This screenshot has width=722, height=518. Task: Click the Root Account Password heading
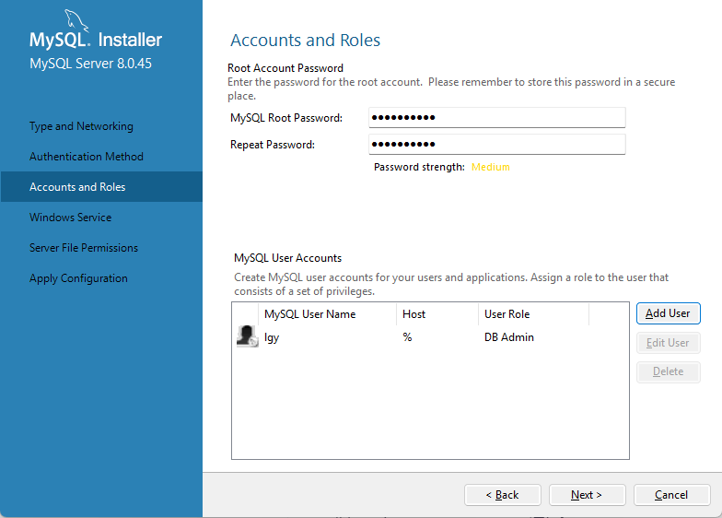tap(285, 68)
